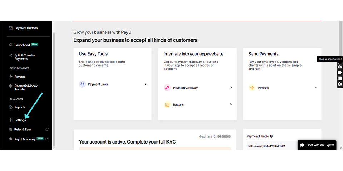Click the camera screenshot tool icon
Image resolution: width=343 pixels, height=171 pixels.
[340, 67]
